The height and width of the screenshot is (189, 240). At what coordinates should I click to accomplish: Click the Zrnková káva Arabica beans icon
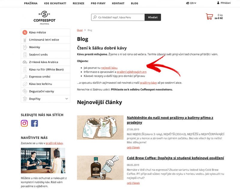(25, 62)
